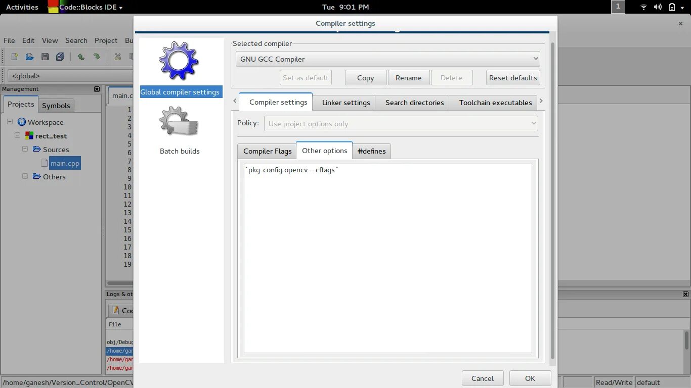The image size is (691, 388).
Task: Select main.cpp in project tree
Action: click(65, 163)
